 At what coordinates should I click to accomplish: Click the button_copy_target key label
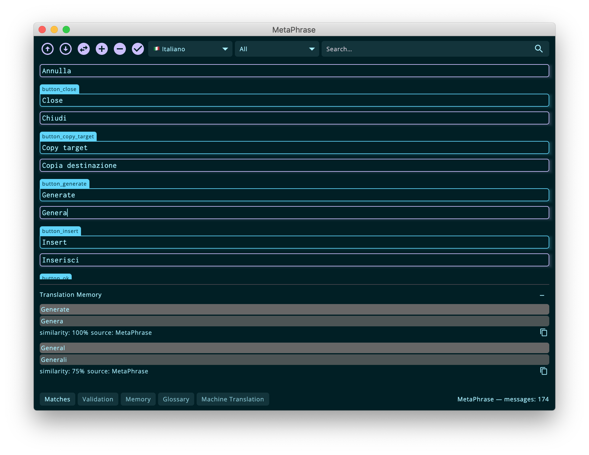click(x=68, y=136)
